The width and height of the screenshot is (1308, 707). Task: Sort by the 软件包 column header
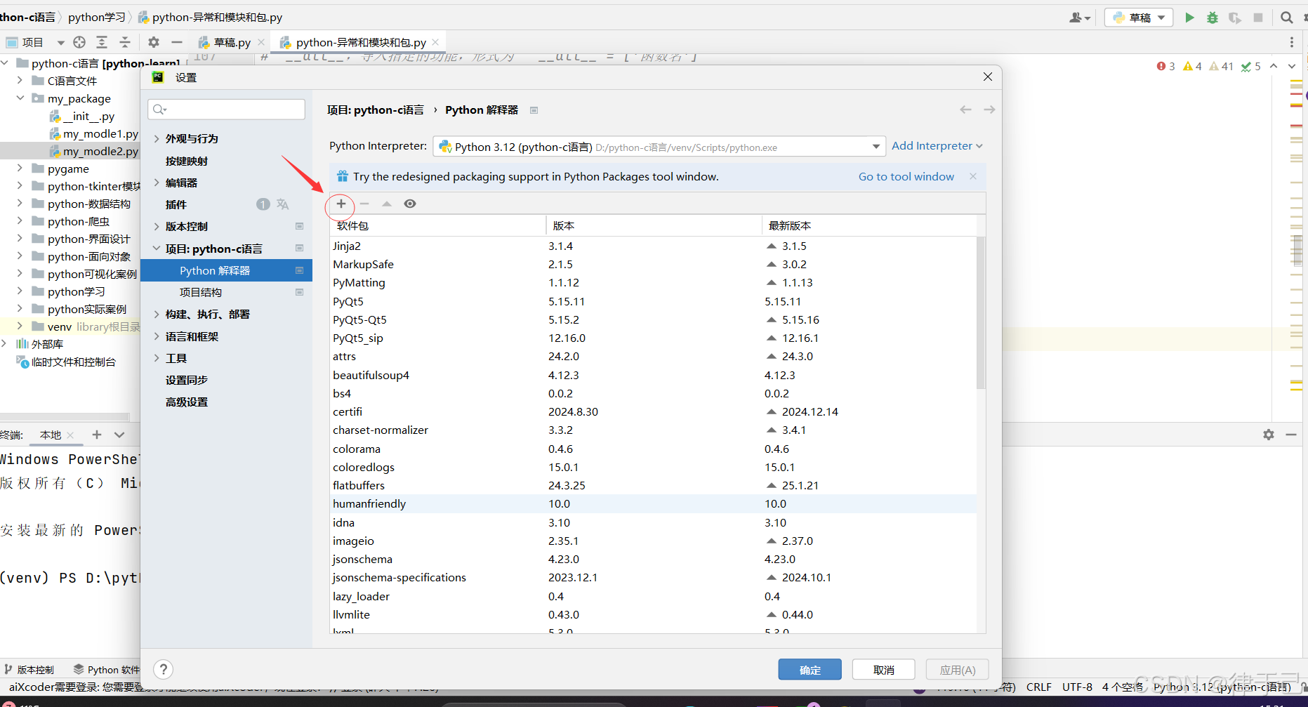tap(438, 225)
